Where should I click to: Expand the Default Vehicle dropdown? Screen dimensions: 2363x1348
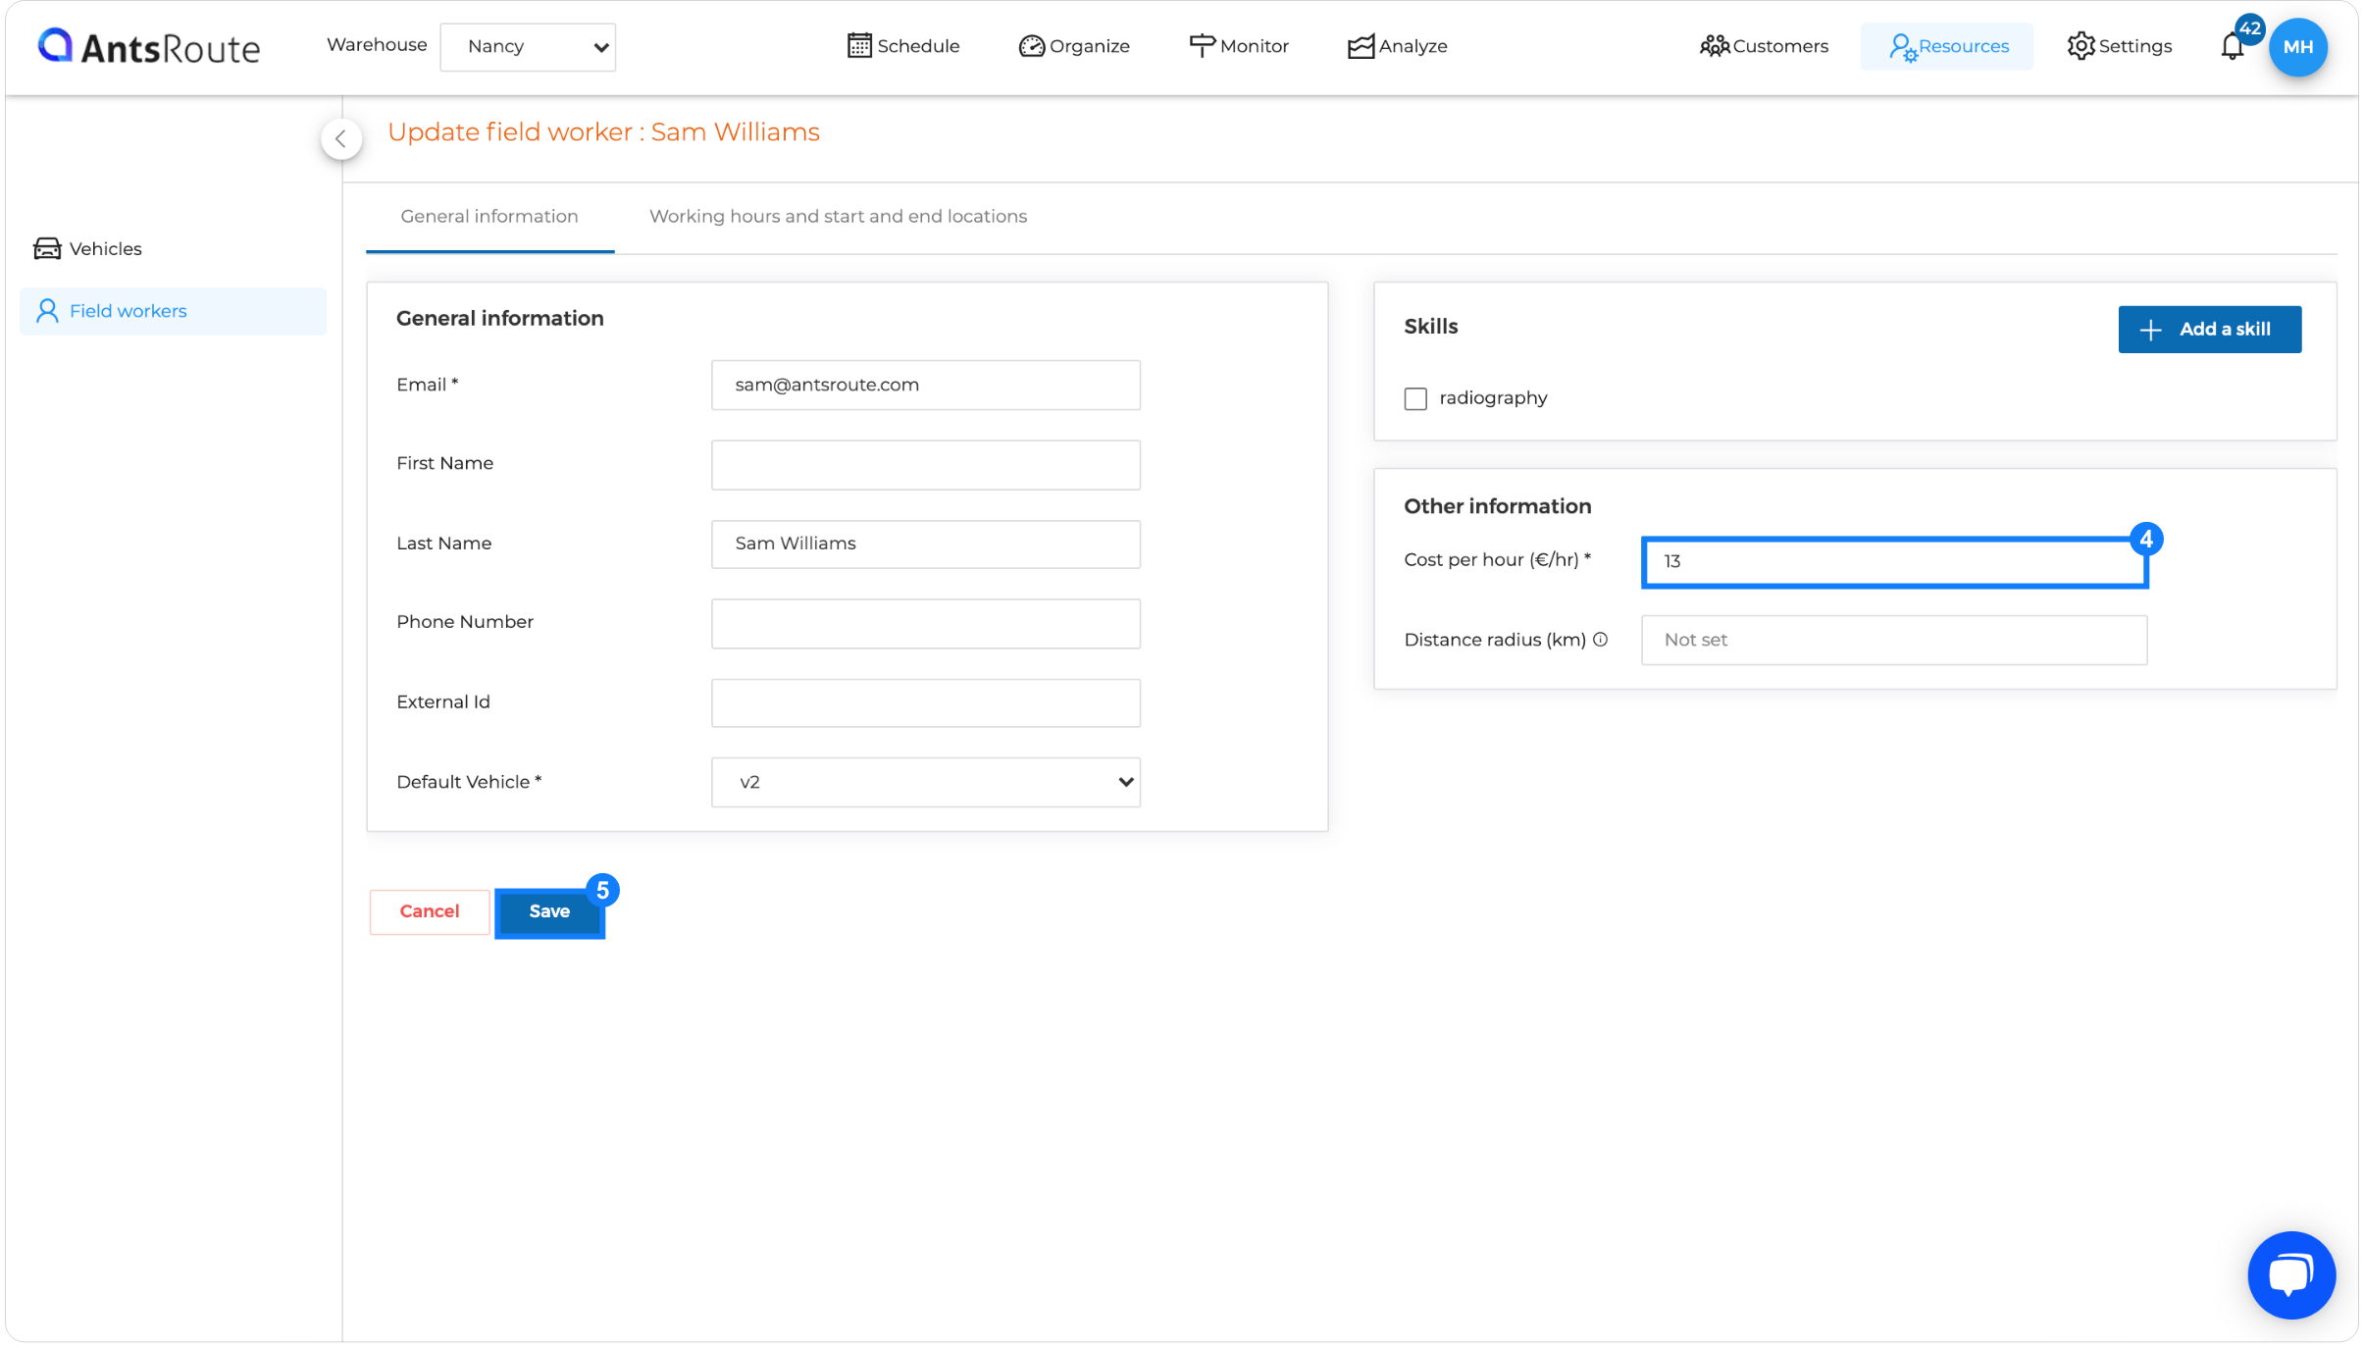(925, 782)
